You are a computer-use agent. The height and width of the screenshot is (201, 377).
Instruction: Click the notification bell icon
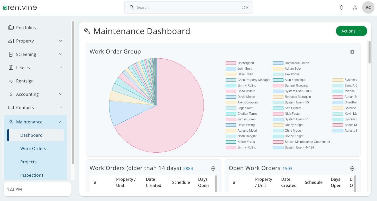tap(342, 7)
